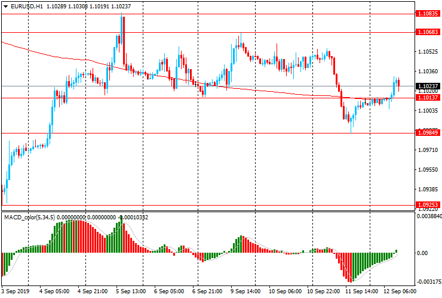Click the current price label 1.10237
442x298 pixels.
pos(429,86)
